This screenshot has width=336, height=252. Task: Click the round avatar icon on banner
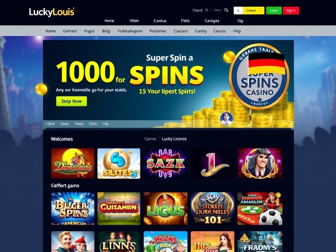pos(226,118)
